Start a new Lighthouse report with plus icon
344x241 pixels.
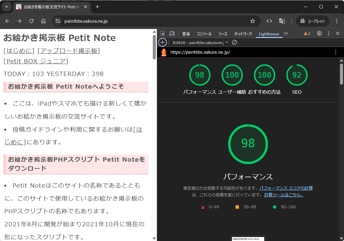coord(162,42)
